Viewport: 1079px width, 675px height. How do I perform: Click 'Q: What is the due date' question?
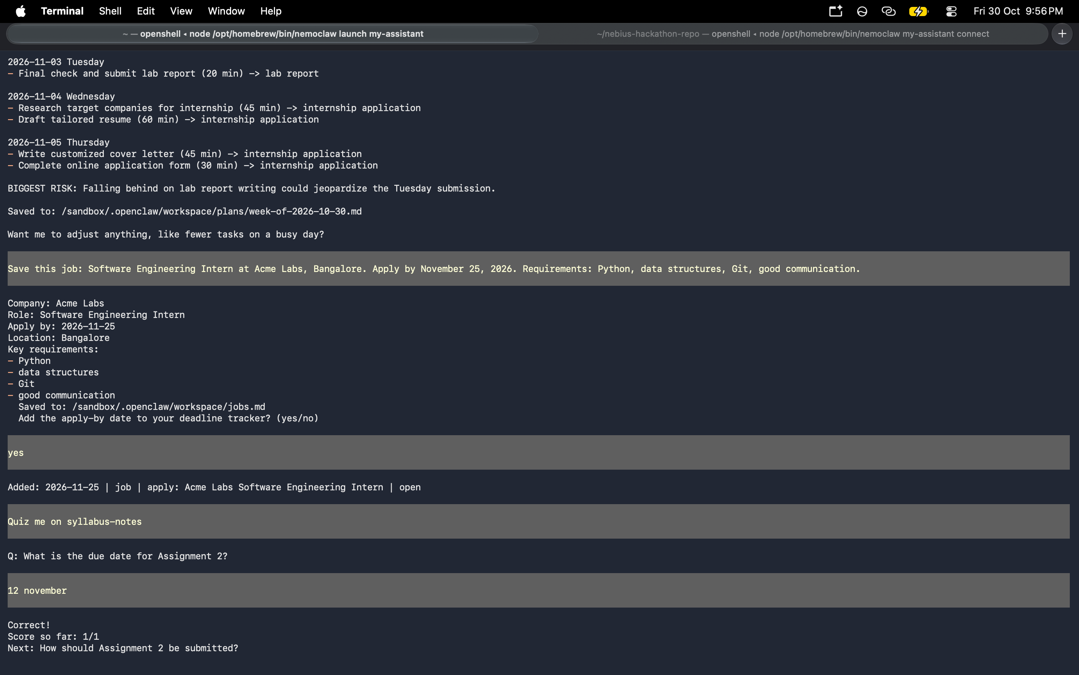tap(117, 556)
